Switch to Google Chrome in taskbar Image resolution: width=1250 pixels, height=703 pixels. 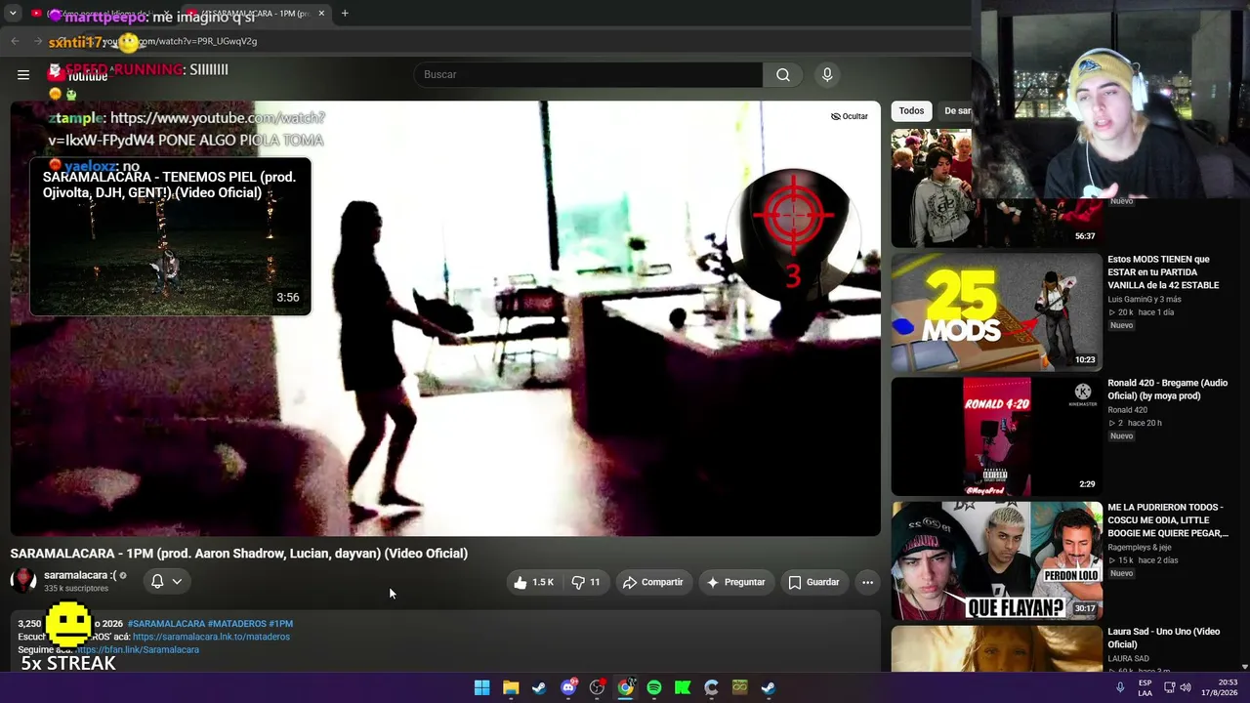click(x=625, y=687)
